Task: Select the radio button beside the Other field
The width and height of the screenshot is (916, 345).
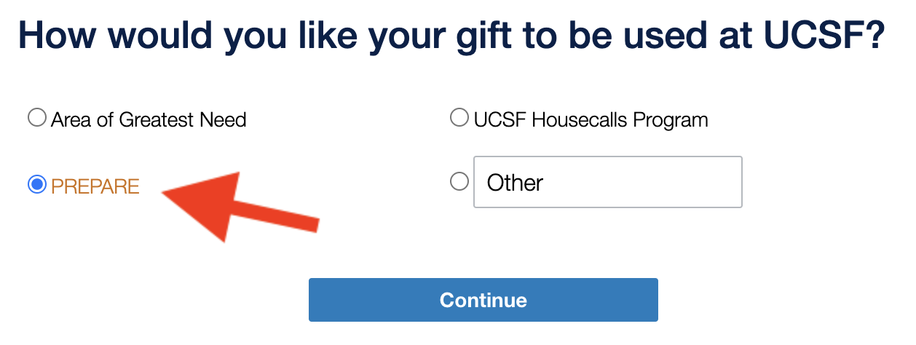Action: tap(459, 181)
